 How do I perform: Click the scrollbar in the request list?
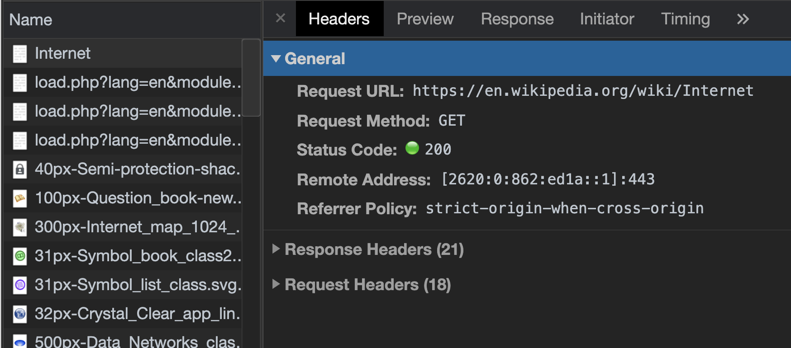(252, 77)
